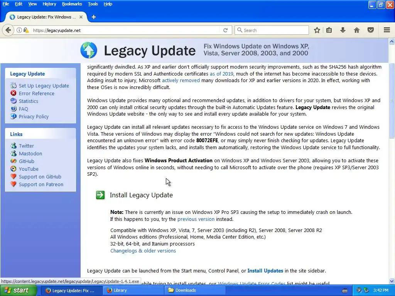Follow the Support on GitHub link
The height and width of the screenshot is (296, 395).
point(40,177)
